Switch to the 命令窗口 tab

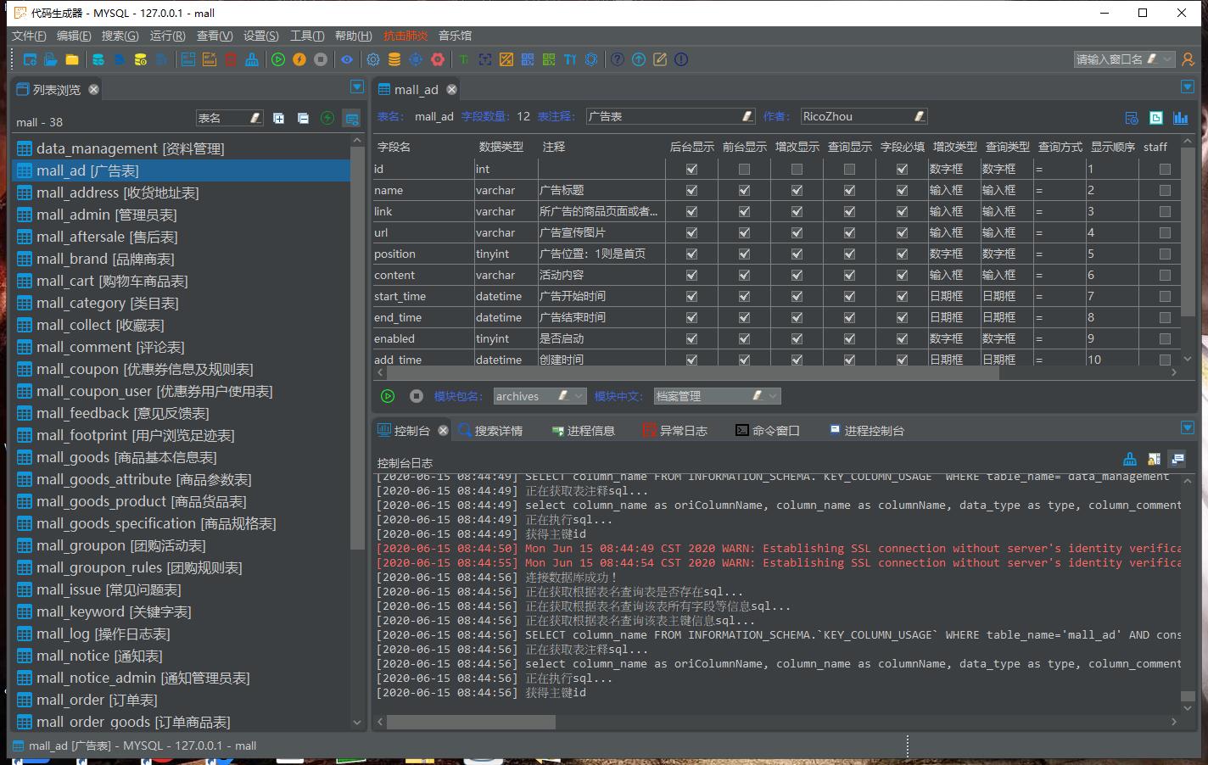point(768,431)
